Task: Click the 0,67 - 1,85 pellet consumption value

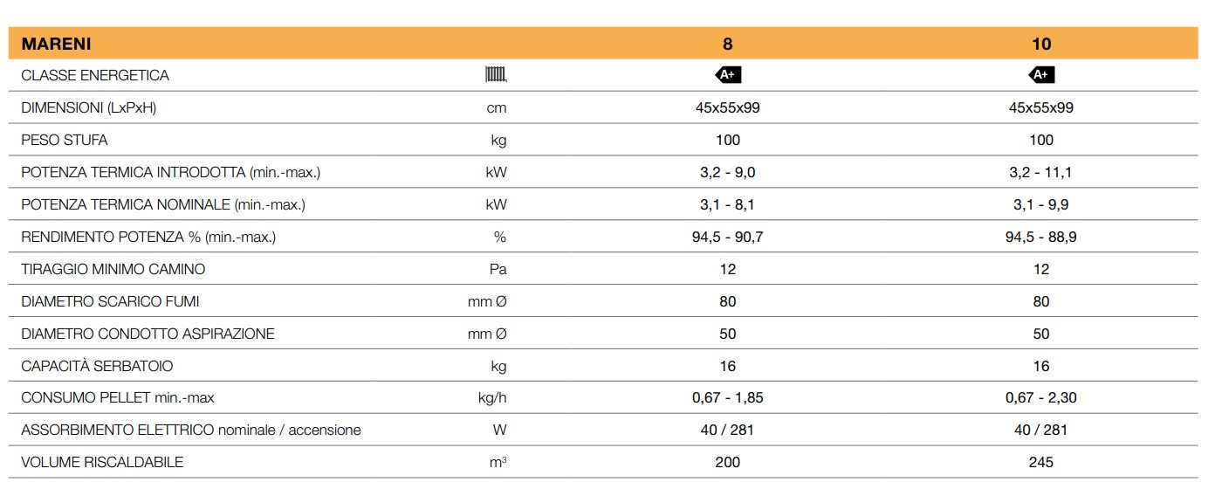Action: click(x=728, y=397)
